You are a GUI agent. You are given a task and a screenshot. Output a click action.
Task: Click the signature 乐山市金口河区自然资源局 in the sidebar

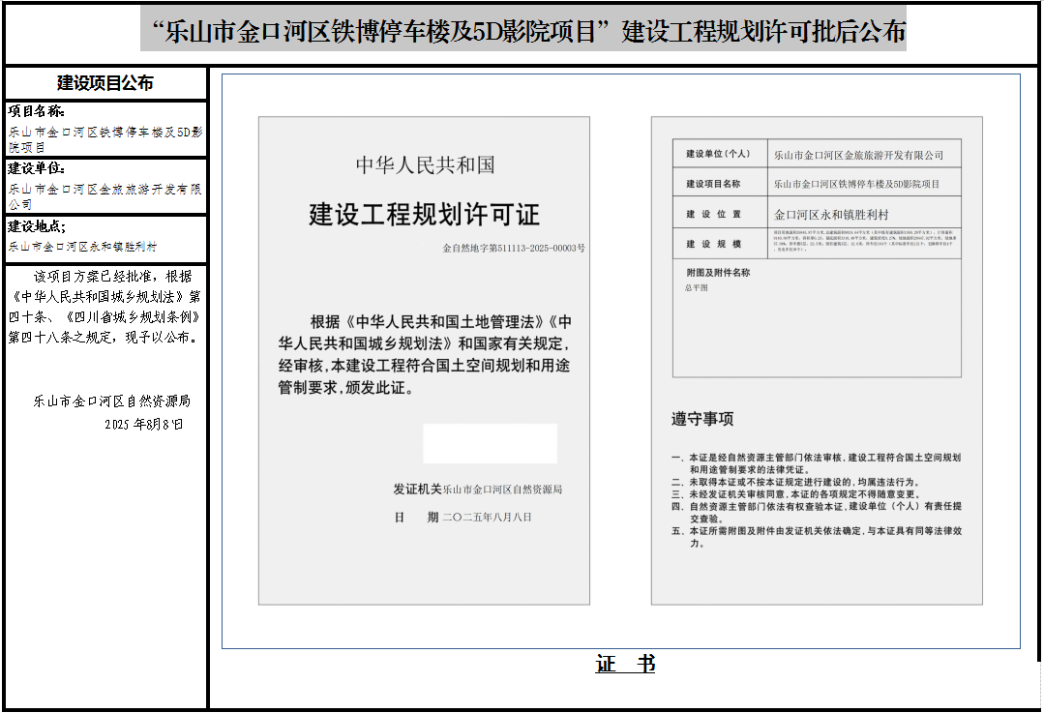coord(112,401)
